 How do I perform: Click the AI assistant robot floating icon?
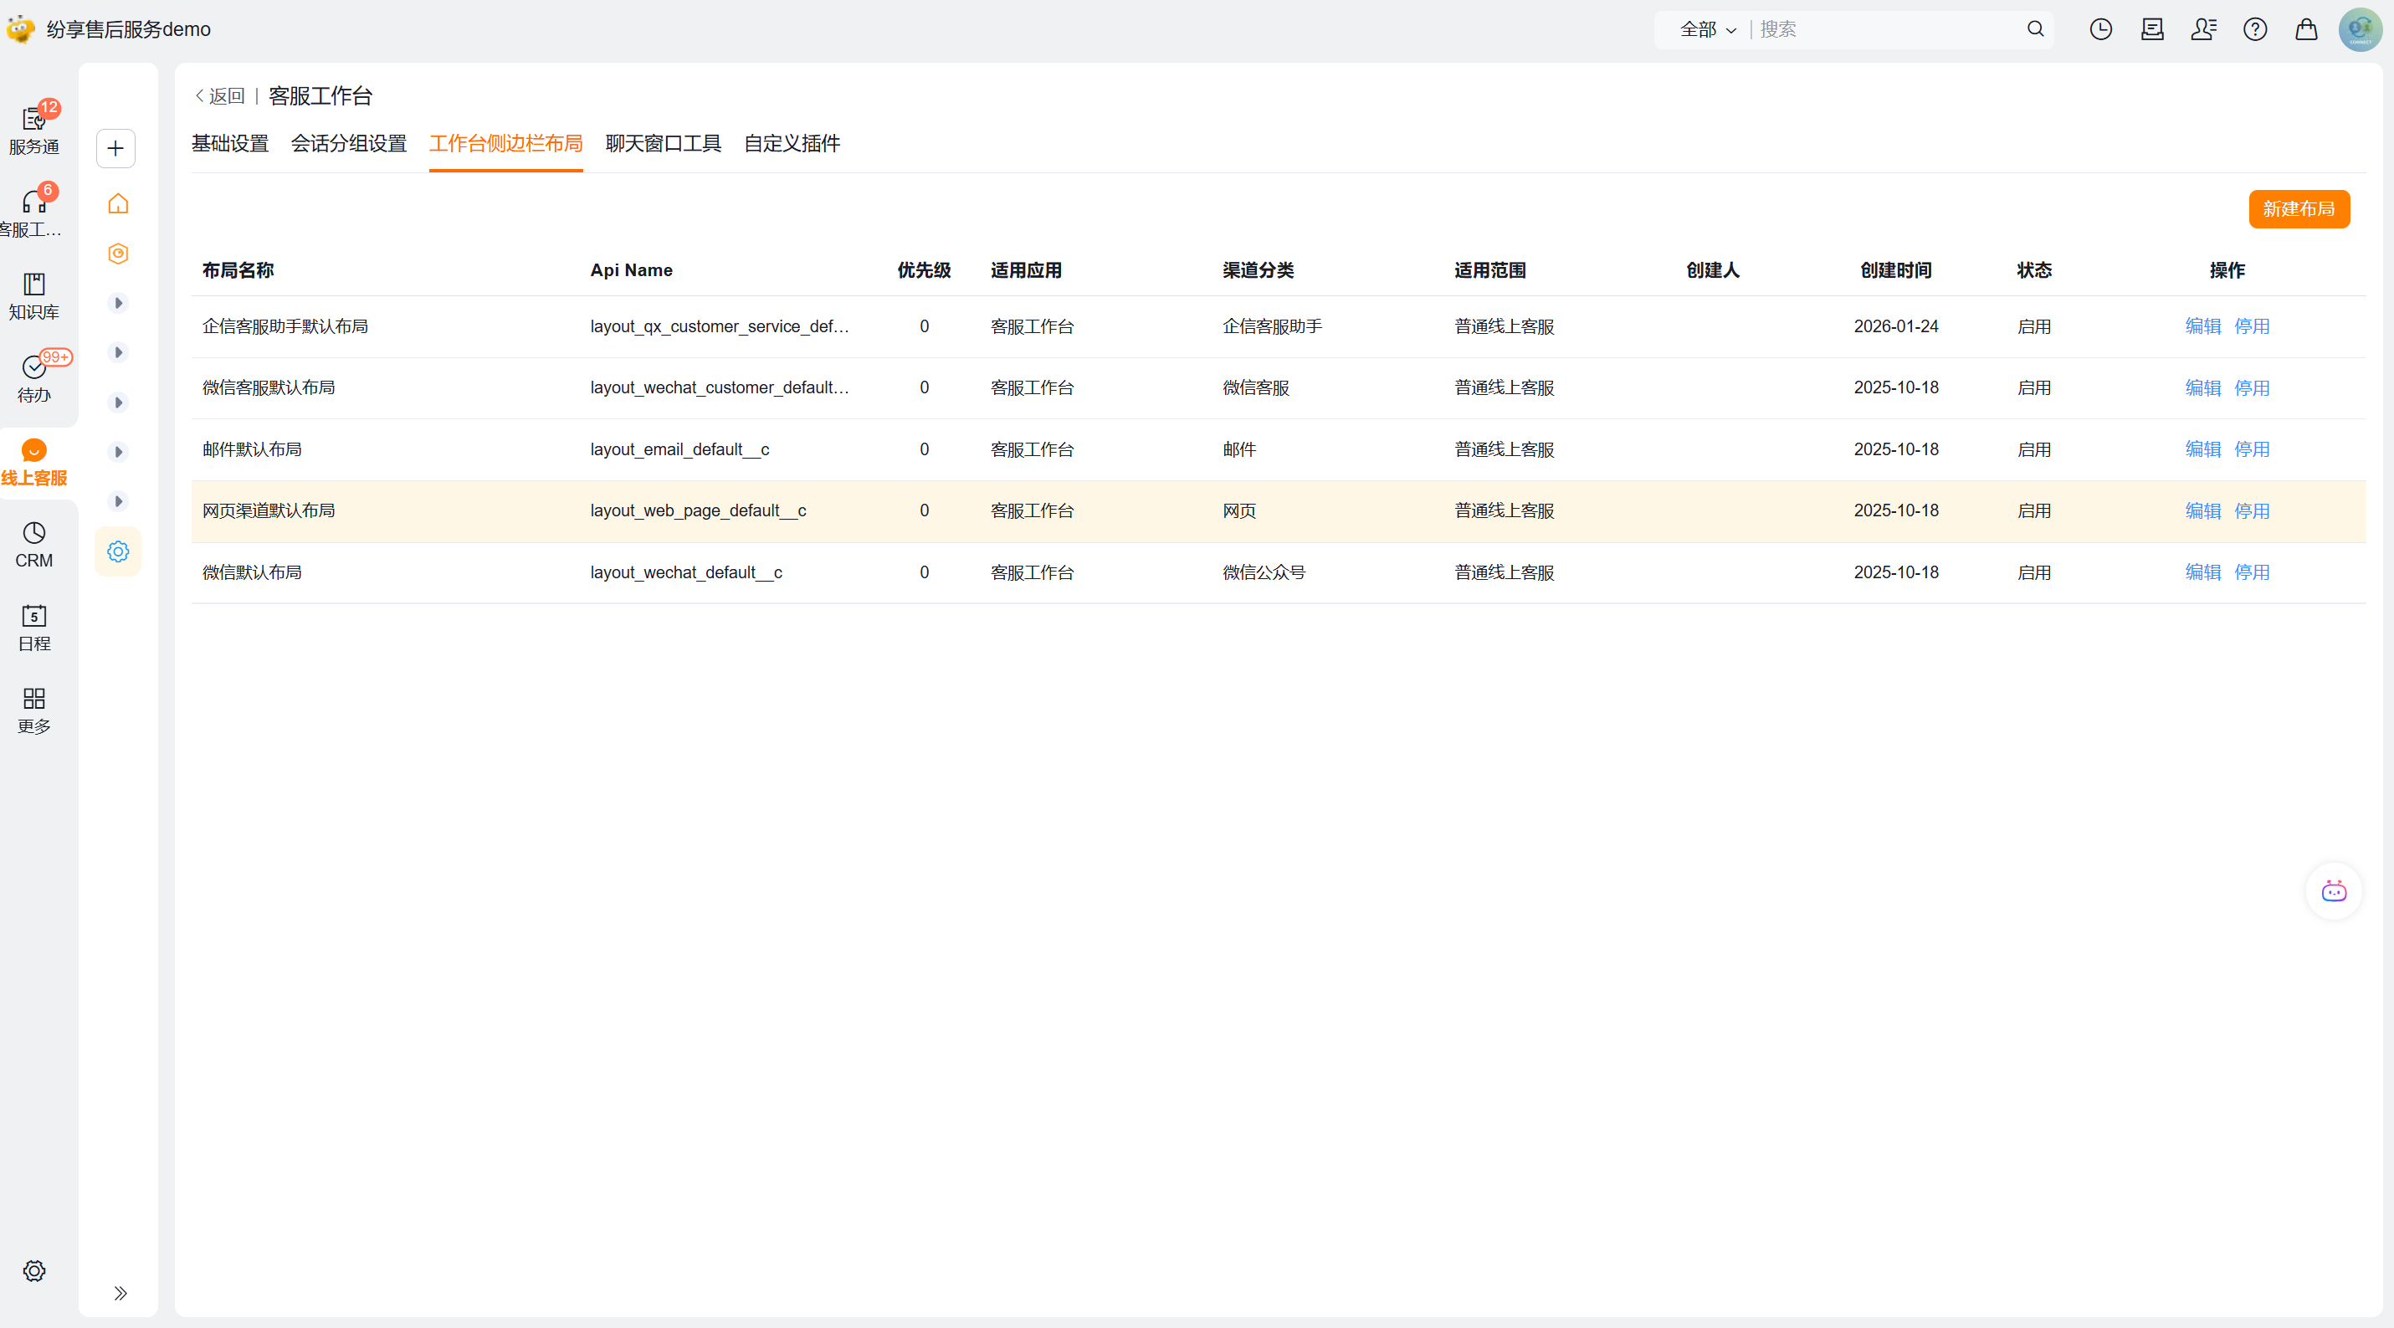pyautogui.click(x=2334, y=891)
